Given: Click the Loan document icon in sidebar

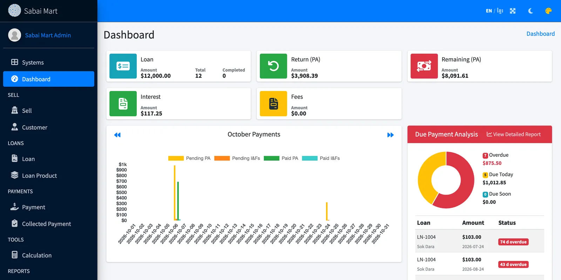Looking at the screenshot, I should coord(14,158).
